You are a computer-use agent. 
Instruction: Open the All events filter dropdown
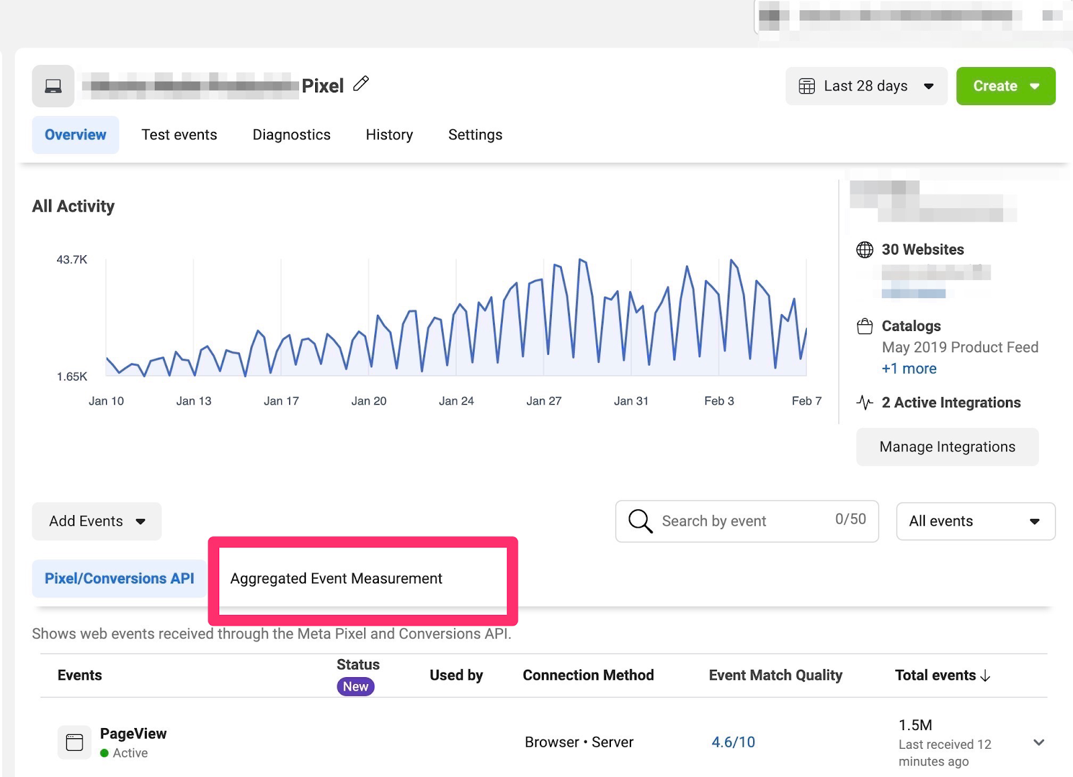975,521
